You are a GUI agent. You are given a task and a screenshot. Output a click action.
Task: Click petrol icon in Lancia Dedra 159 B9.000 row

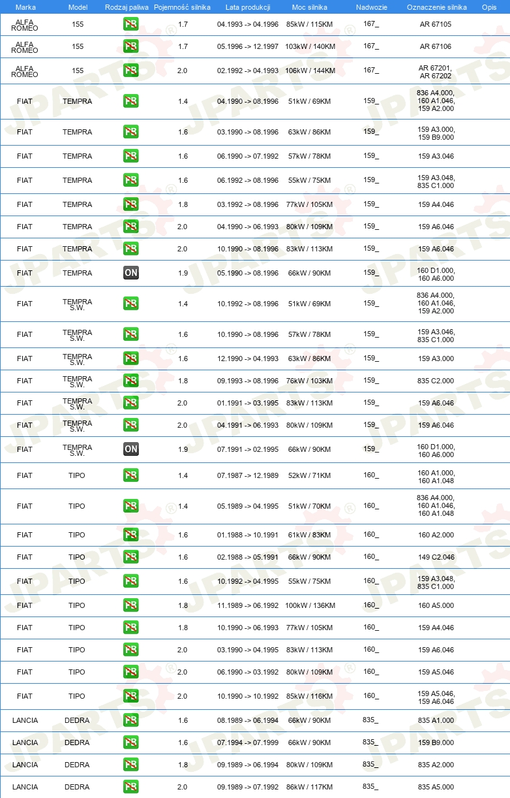131,742
